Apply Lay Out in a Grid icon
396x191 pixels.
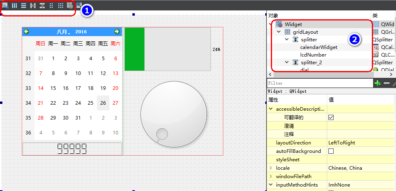60,6
